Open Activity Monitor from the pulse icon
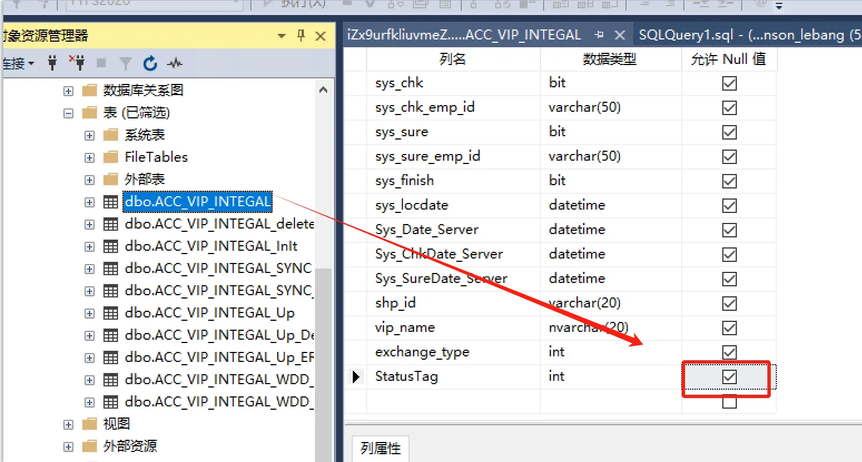 click(175, 63)
